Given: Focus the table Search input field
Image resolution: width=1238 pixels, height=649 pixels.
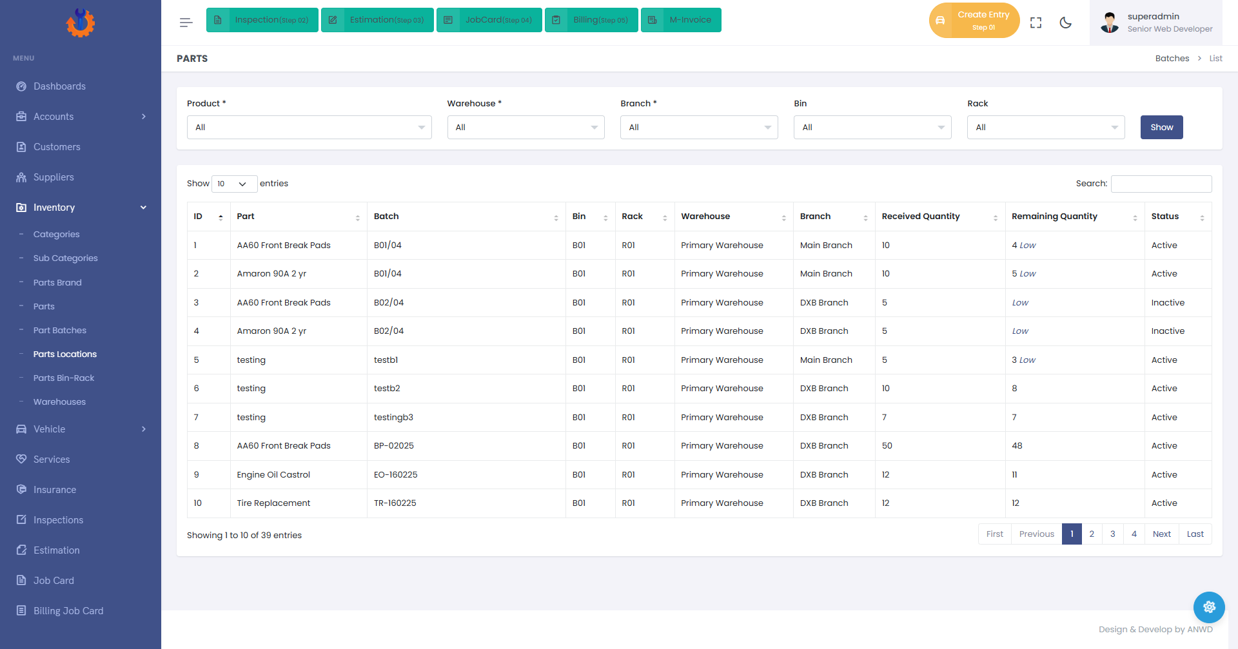Looking at the screenshot, I should point(1161,184).
